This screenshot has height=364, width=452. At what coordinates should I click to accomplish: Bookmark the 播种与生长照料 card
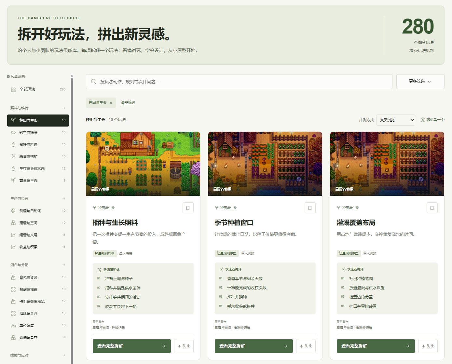click(x=188, y=208)
